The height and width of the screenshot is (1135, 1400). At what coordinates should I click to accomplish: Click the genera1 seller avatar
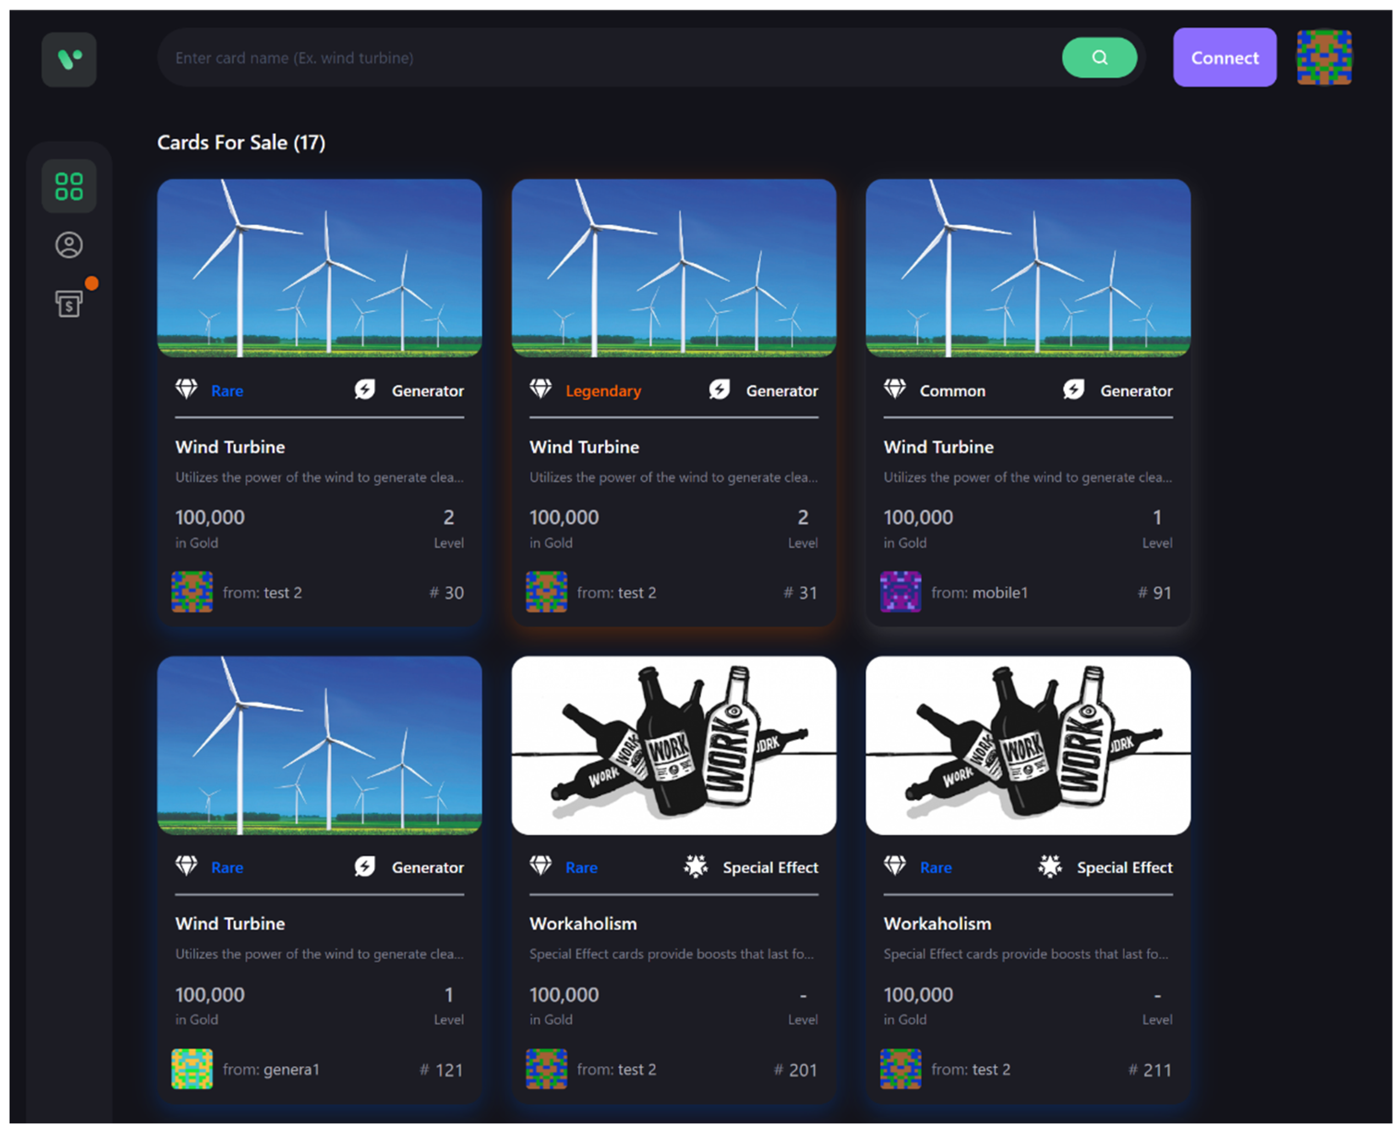[192, 1069]
